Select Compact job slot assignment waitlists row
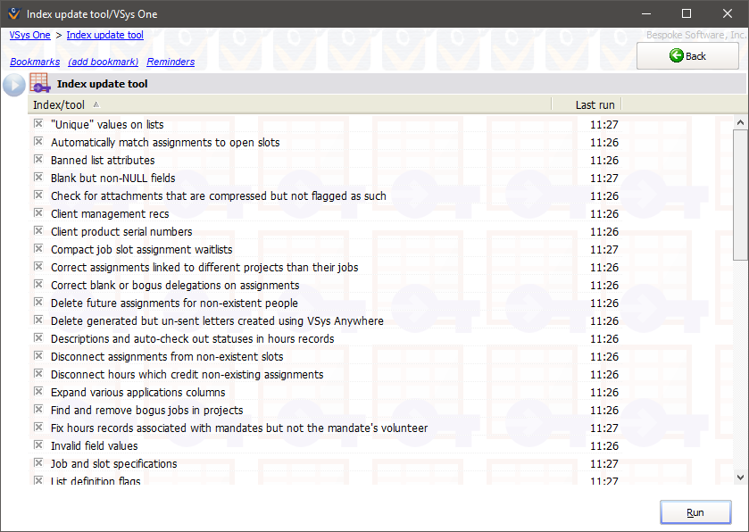Image resolution: width=749 pixels, height=532 pixels. 141,249
